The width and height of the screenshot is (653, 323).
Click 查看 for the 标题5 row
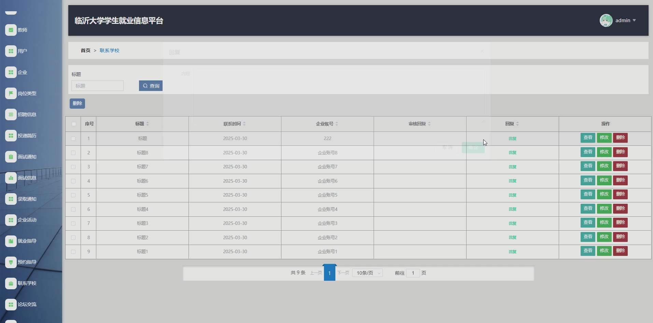[588, 194]
